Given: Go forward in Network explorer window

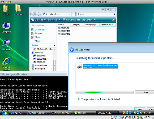Looking at the screenshot, I should 37,14.
